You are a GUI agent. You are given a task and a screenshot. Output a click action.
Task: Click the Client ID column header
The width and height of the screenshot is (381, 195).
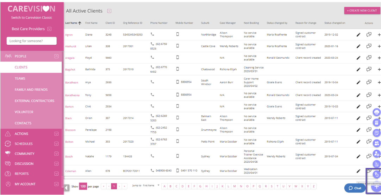[x=110, y=23]
